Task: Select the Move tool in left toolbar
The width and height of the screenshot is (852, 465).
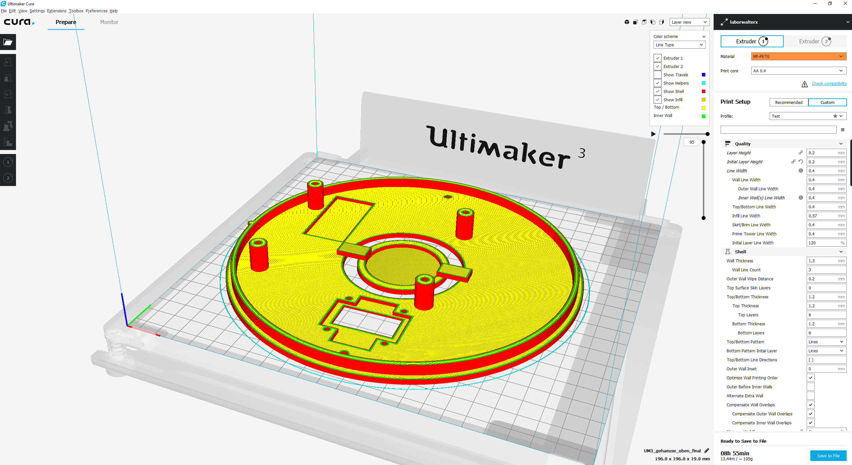Action: tap(8, 62)
